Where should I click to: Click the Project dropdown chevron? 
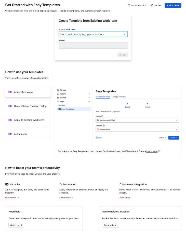click(177, 120)
